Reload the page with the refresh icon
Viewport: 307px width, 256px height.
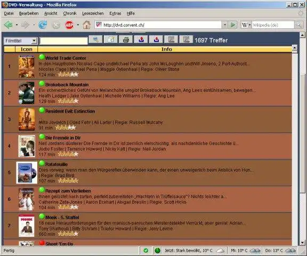[43, 25]
